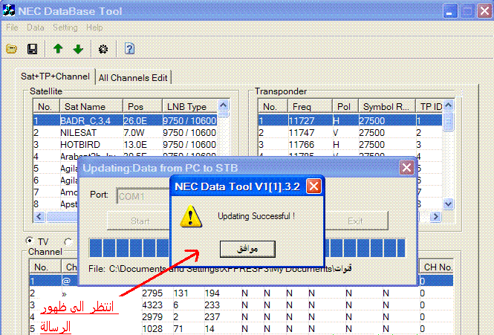Click channel row value 2795
Screen dimensions: 494x335
pos(152,293)
